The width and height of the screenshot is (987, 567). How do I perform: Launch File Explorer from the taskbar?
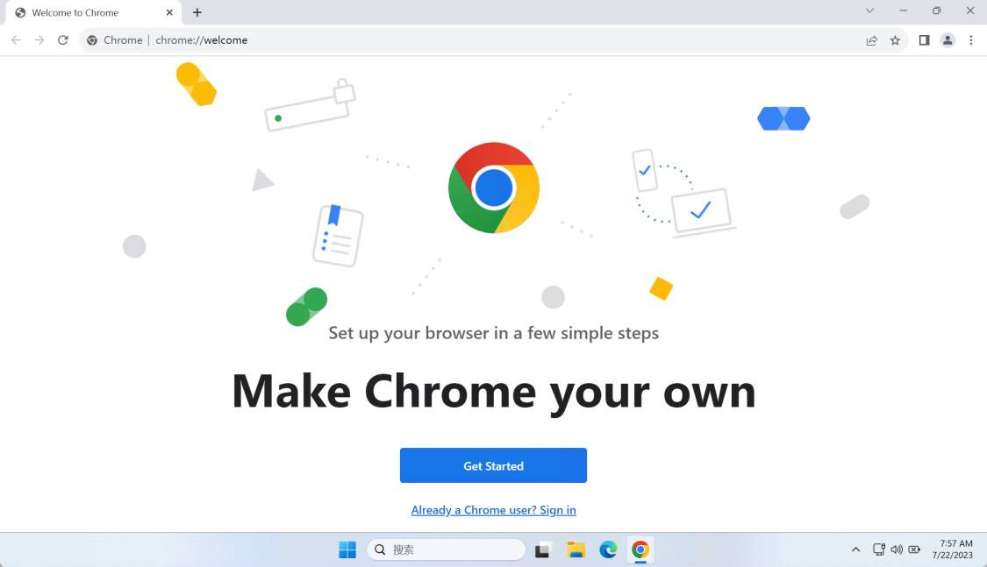(x=576, y=549)
